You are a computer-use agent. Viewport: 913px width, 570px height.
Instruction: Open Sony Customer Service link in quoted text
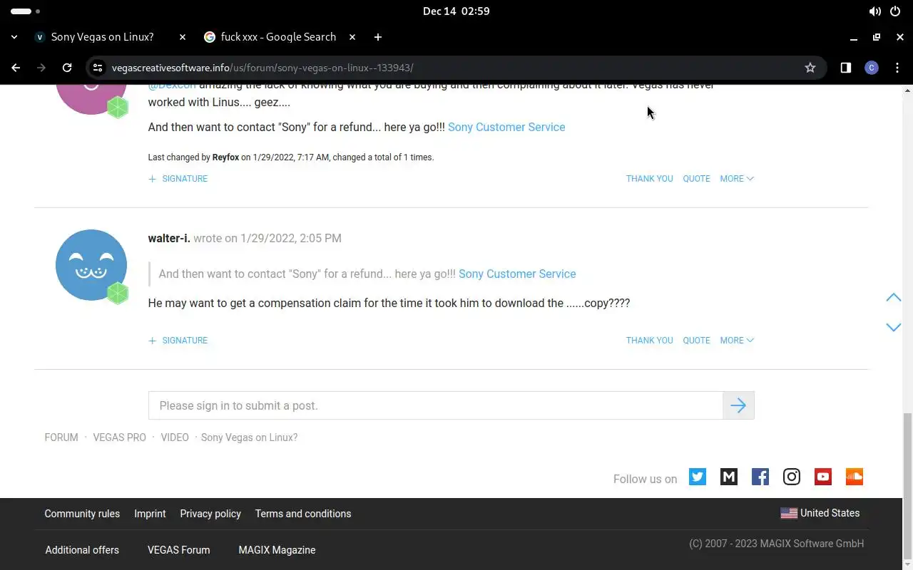tap(517, 274)
